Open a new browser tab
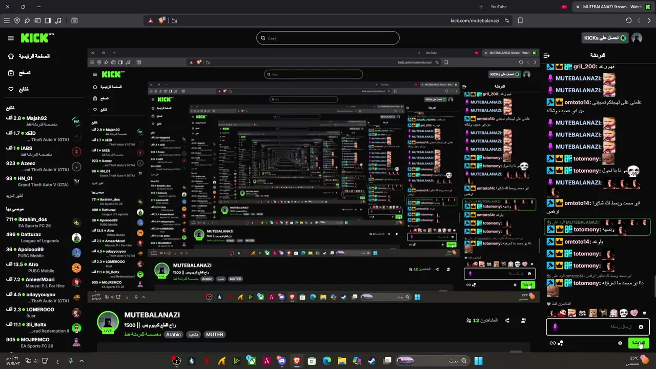The image size is (656, 369). click(481, 7)
